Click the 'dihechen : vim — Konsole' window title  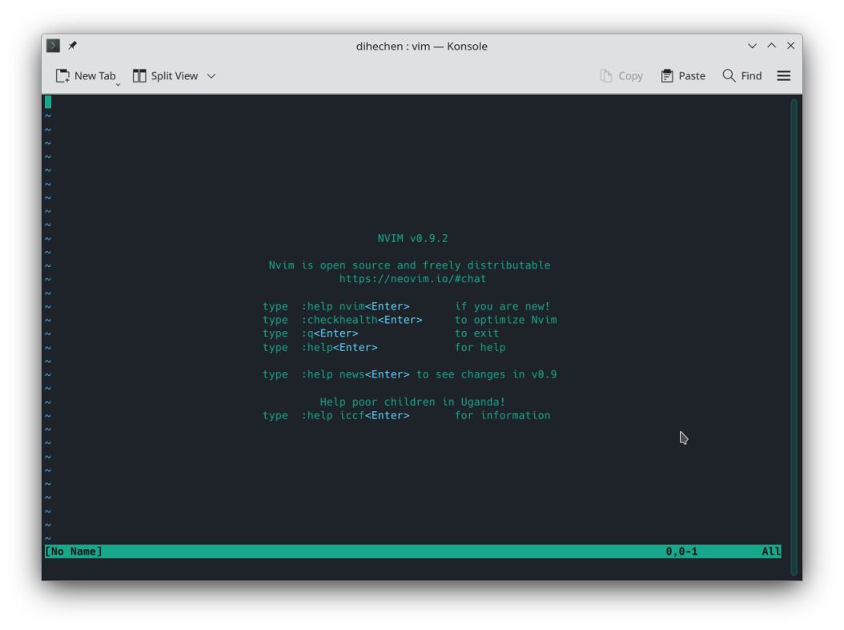click(x=421, y=46)
